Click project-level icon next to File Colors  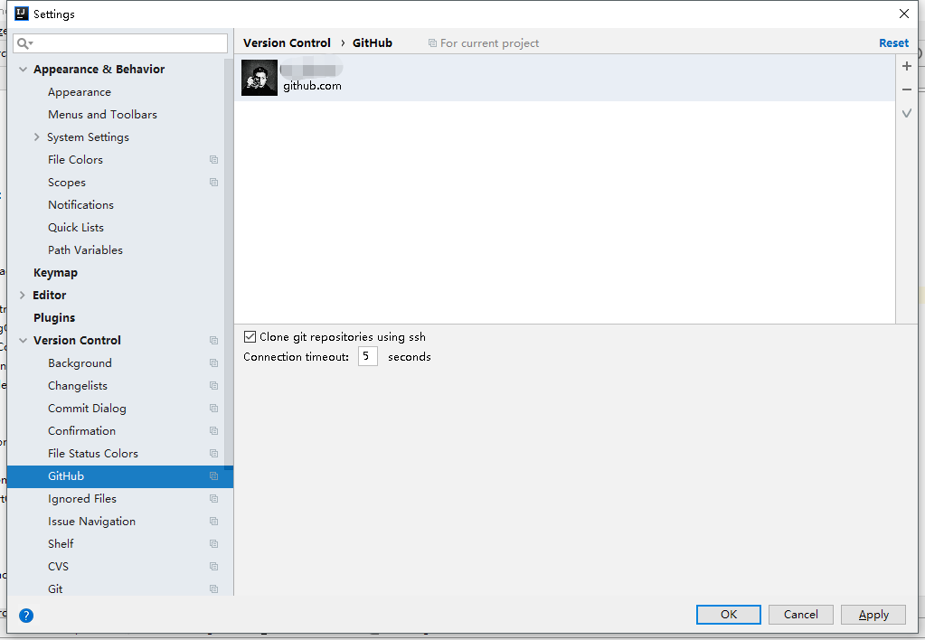coord(213,160)
